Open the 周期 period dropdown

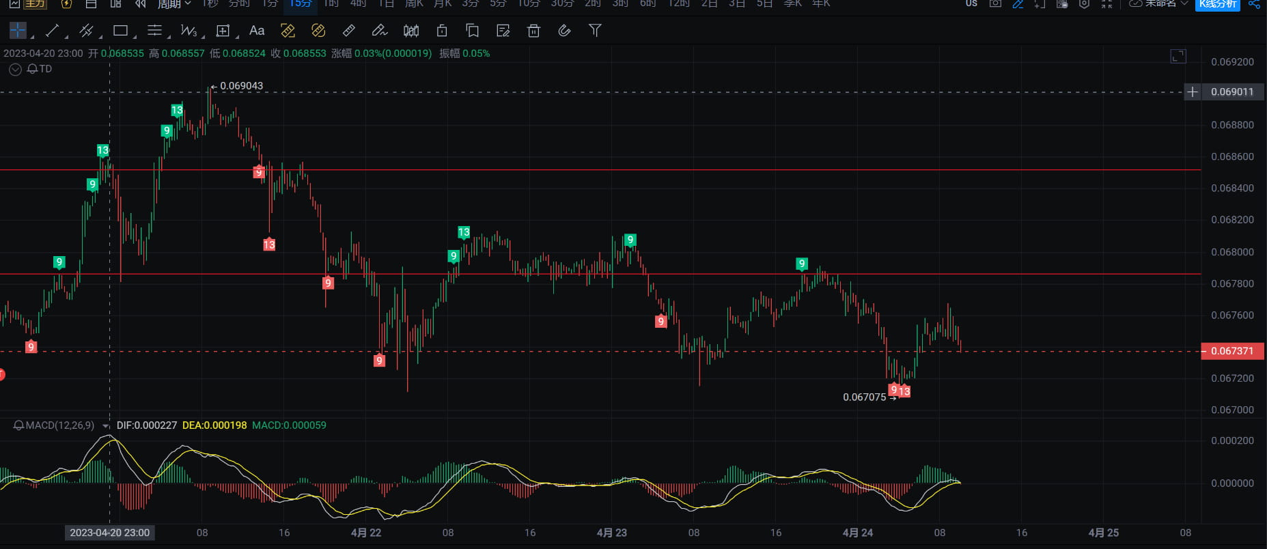pos(174,4)
